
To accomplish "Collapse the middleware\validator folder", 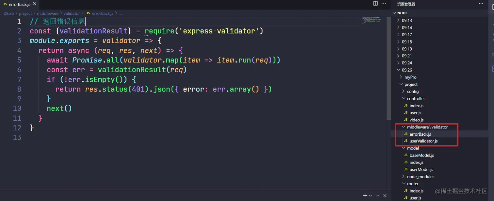I will click(x=427, y=127).
